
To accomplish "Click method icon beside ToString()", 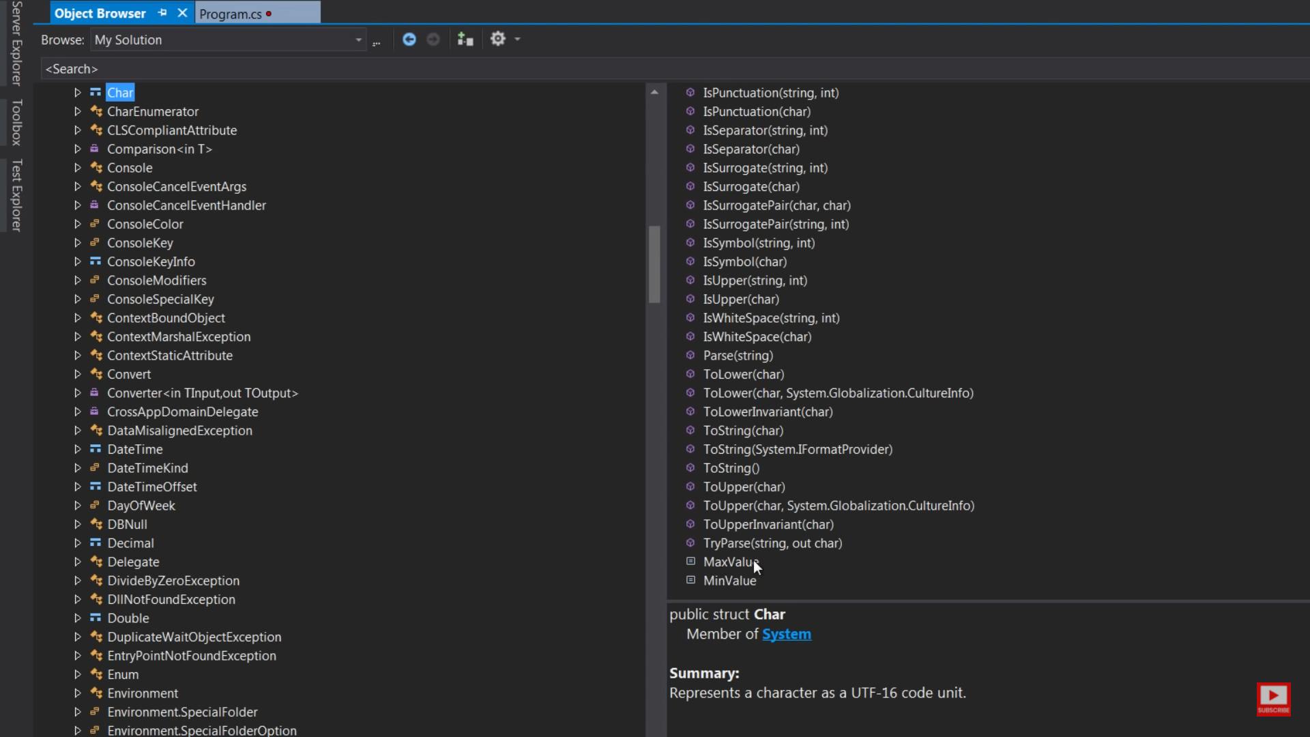I will click(x=690, y=467).
